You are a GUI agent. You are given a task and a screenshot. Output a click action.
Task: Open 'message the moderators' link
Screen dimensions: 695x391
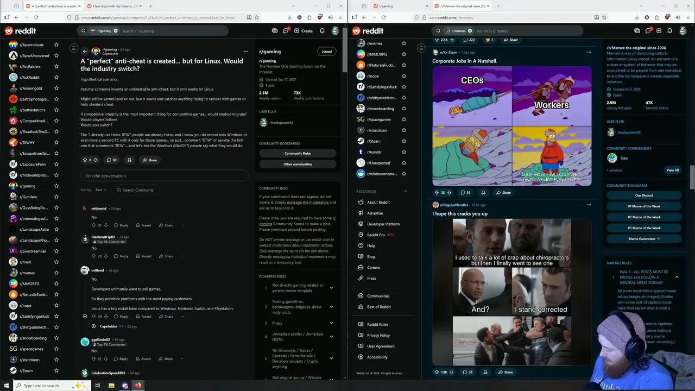point(308,203)
